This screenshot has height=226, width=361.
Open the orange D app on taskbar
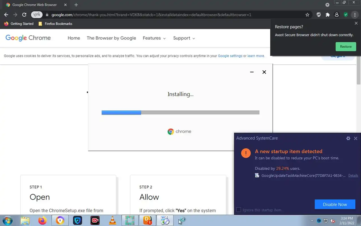[x=148, y=220]
